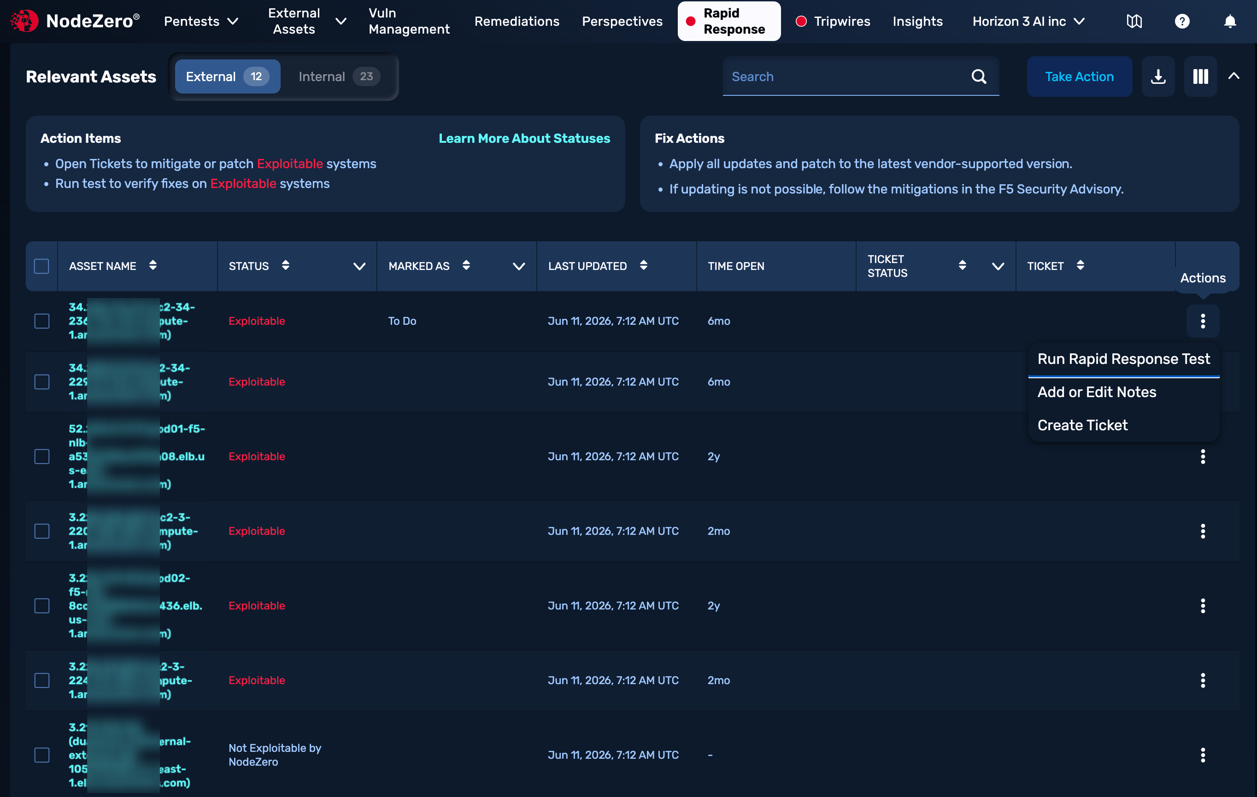This screenshot has width=1257, height=797.
Task: Check the pd02- f5 asset row checkbox
Action: click(x=41, y=606)
